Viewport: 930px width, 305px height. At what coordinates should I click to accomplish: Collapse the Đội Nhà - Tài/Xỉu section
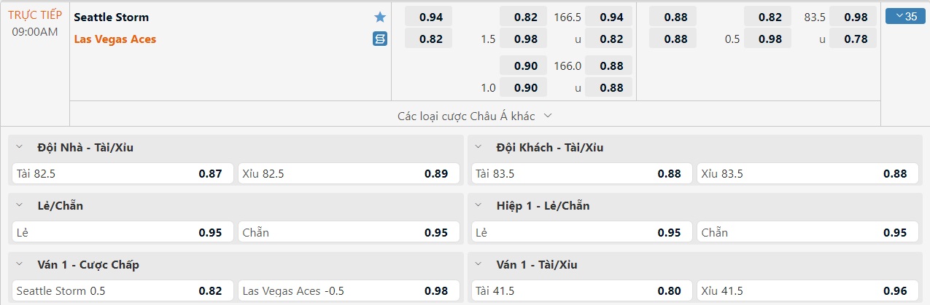[x=19, y=147]
